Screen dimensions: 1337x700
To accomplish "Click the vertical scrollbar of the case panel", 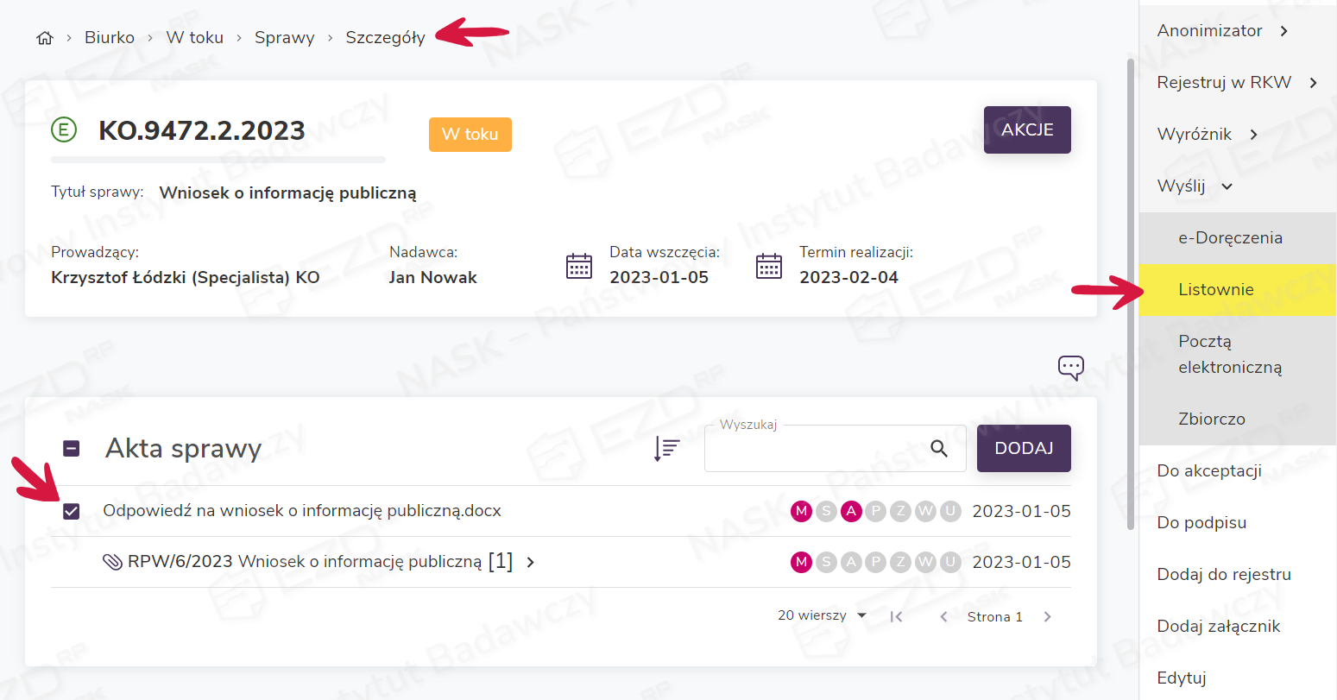I will click(x=1131, y=293).
